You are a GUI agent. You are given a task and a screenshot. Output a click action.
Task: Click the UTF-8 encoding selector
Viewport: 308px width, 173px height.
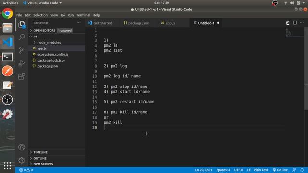click(239, 170)
